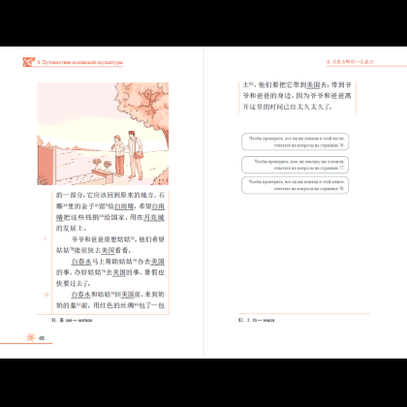Click the box referring to page 77

(296, 165)
